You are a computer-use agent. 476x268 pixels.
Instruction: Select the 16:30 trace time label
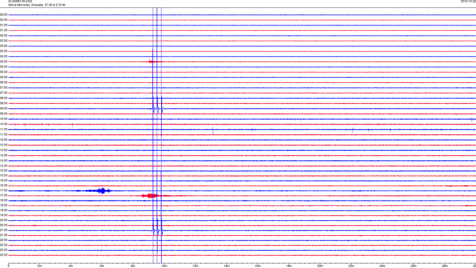pyautogui.click(x=4, y=185)
